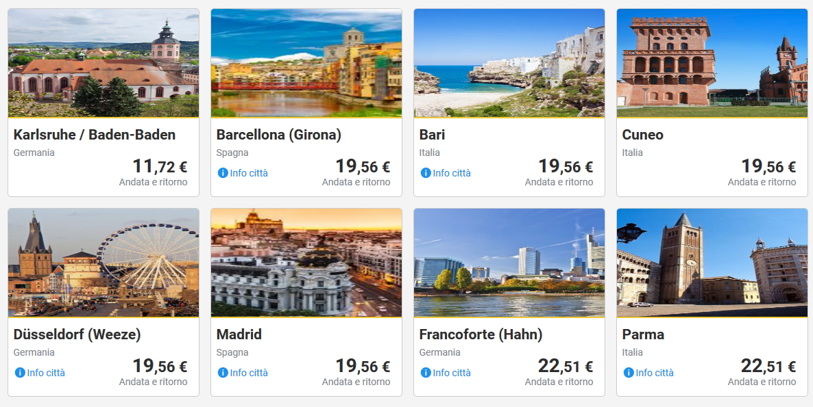The height and width of the screenshot is (407, 813).
Task: Open the Madrid skyline photo
Action: (x=306, y=263)
